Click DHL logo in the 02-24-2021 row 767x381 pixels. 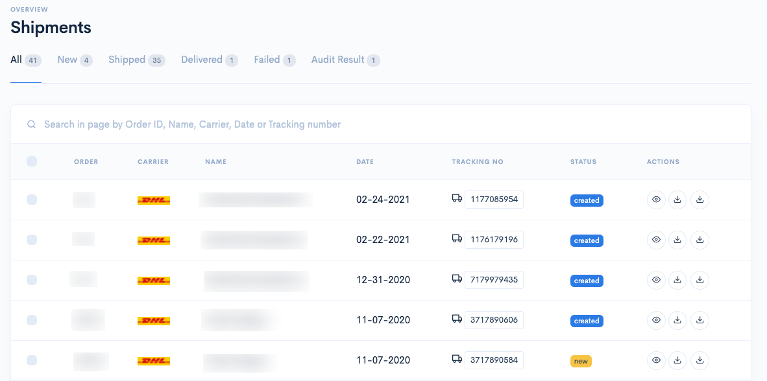(x=154, y=200)
